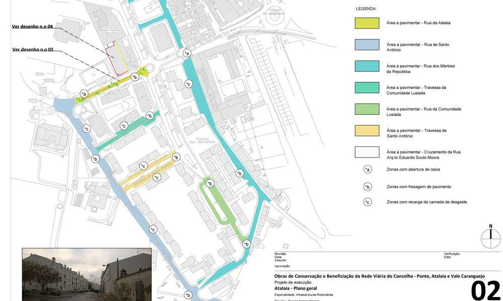Screen dimensions: 503x301
Task: Click 'Zonas com recarga de camada de desgaste' label
Action: [427, 202]
